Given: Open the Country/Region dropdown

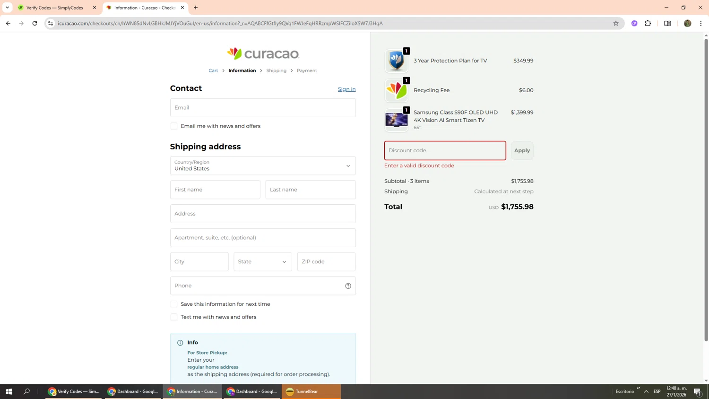Looking at the screenshot, I should pos(263,166).
